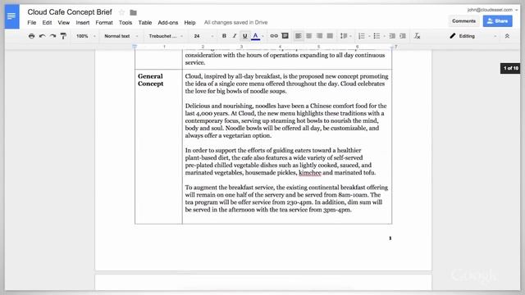Image resolution: width=525 pixels, height=295 pixels.
Task: Click the misspelled word 'kimchee'
Action: [x=310, y=173]
